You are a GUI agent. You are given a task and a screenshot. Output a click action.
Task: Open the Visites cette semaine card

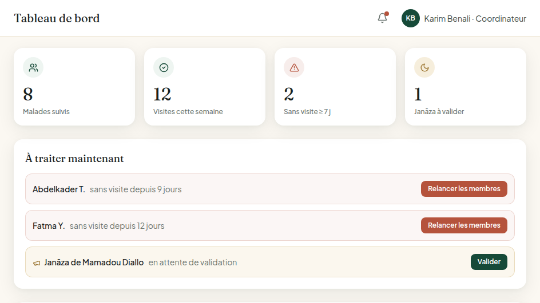205,87
